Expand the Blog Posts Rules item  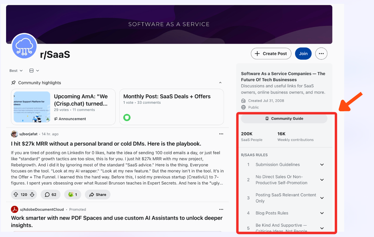(x=322, y=213)
